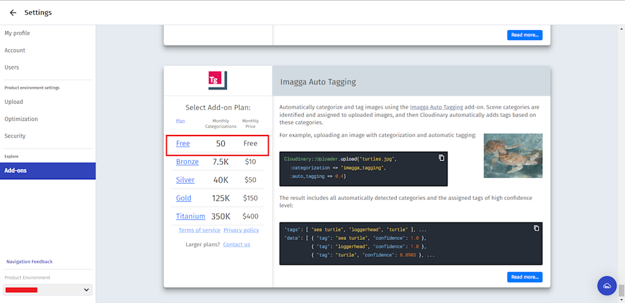This screenshot has width=625, height=303.
Task: Click Navigation Feedback link
Action: (29, 262)
